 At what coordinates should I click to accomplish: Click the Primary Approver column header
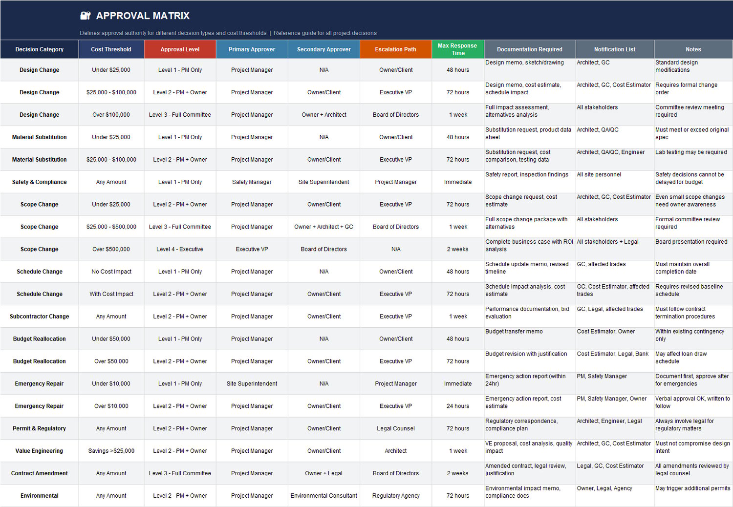click(x=252, y=49)
